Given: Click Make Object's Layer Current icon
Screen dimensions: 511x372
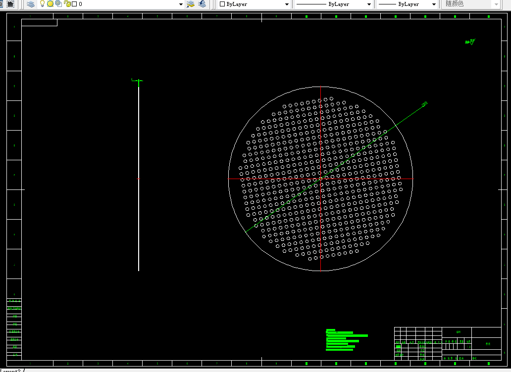Looking at the screenshot, I should coord(190,4).
